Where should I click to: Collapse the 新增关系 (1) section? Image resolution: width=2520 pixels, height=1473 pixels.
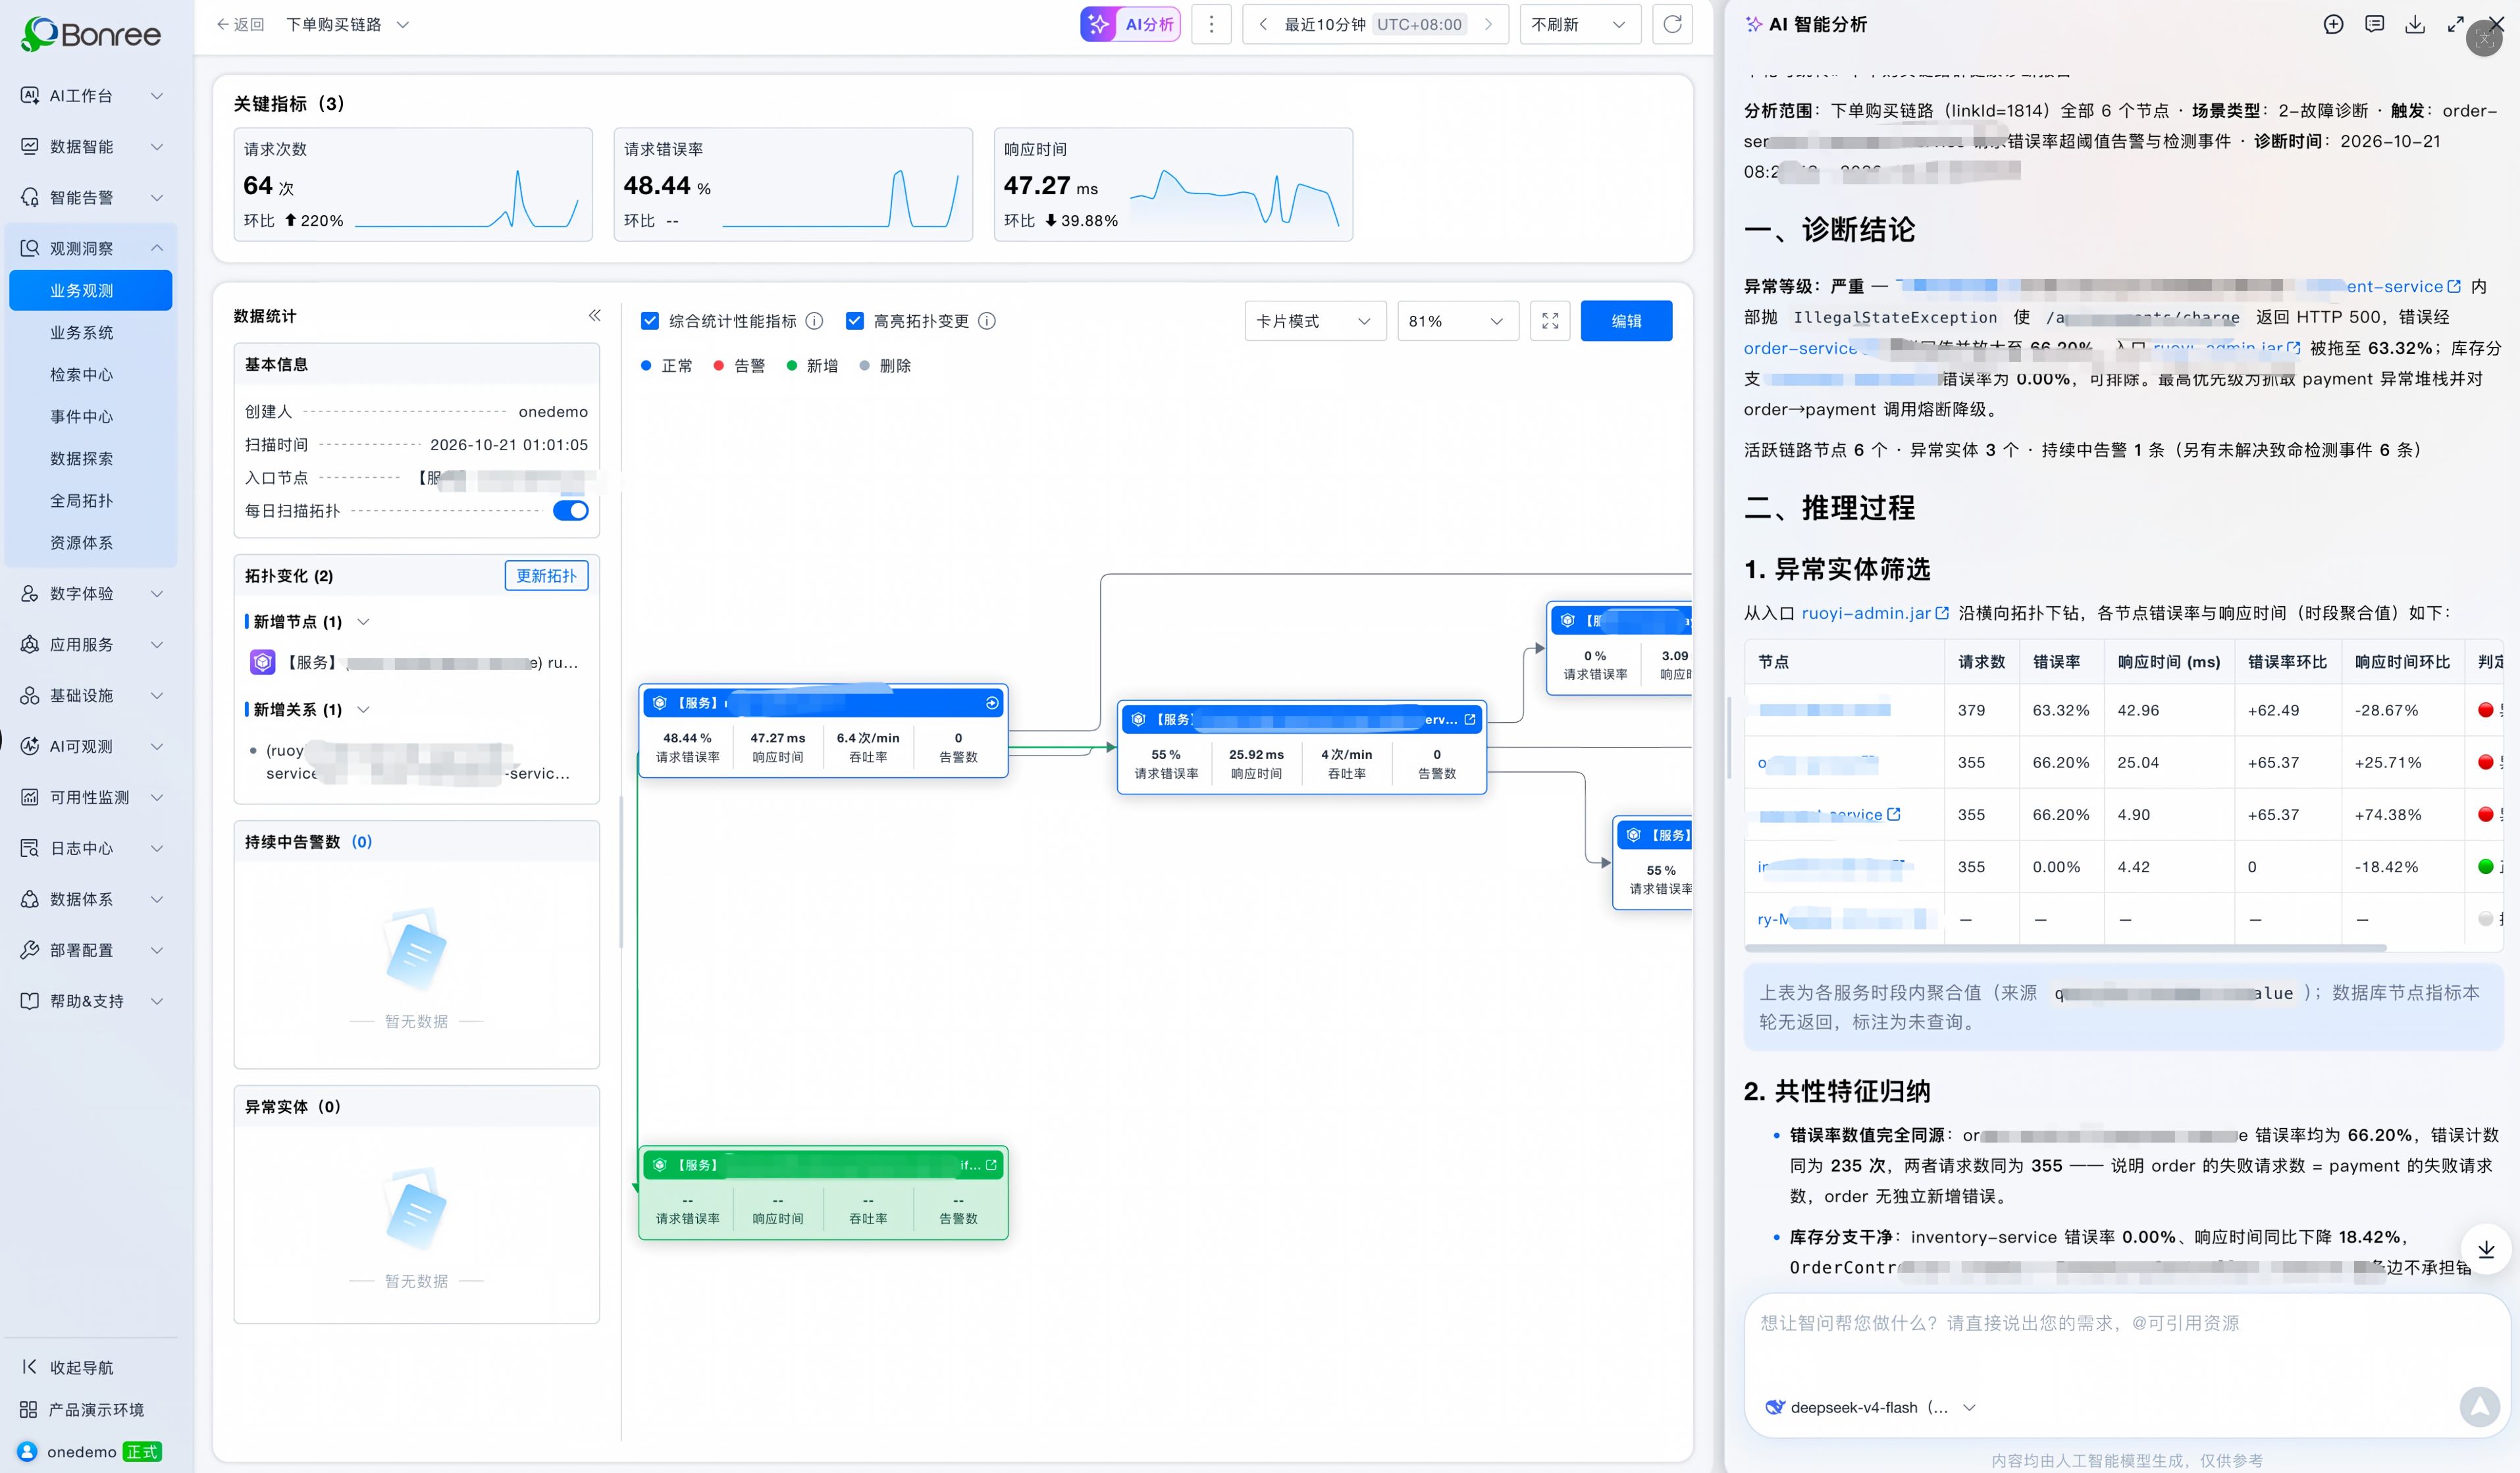[x=363, y=710]
